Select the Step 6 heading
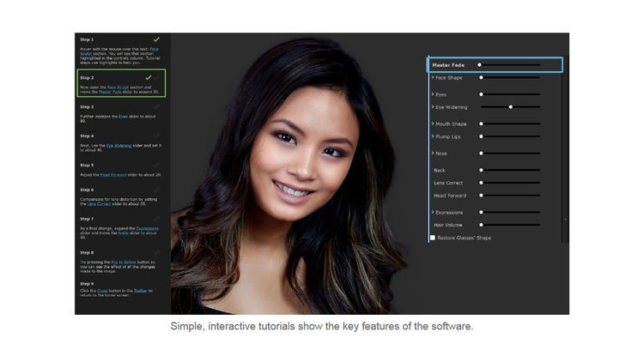The image size is (644, 362). (x=87, y=190)
